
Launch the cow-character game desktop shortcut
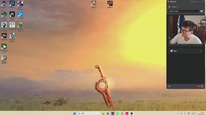pos(4,59)
